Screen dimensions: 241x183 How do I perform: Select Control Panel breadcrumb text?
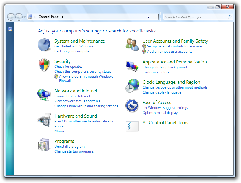[49, 17]
